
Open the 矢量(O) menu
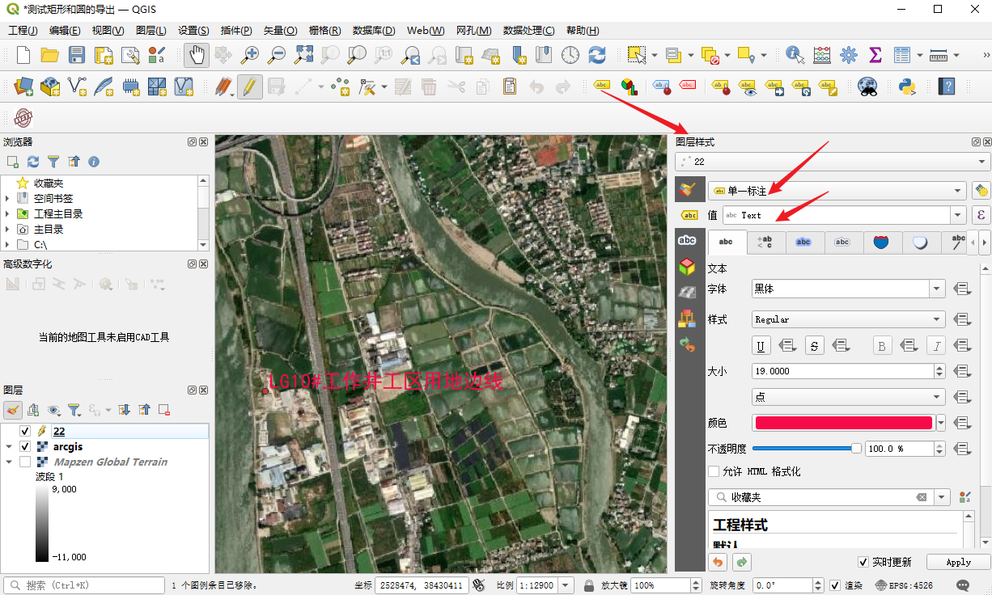point(280,31)
